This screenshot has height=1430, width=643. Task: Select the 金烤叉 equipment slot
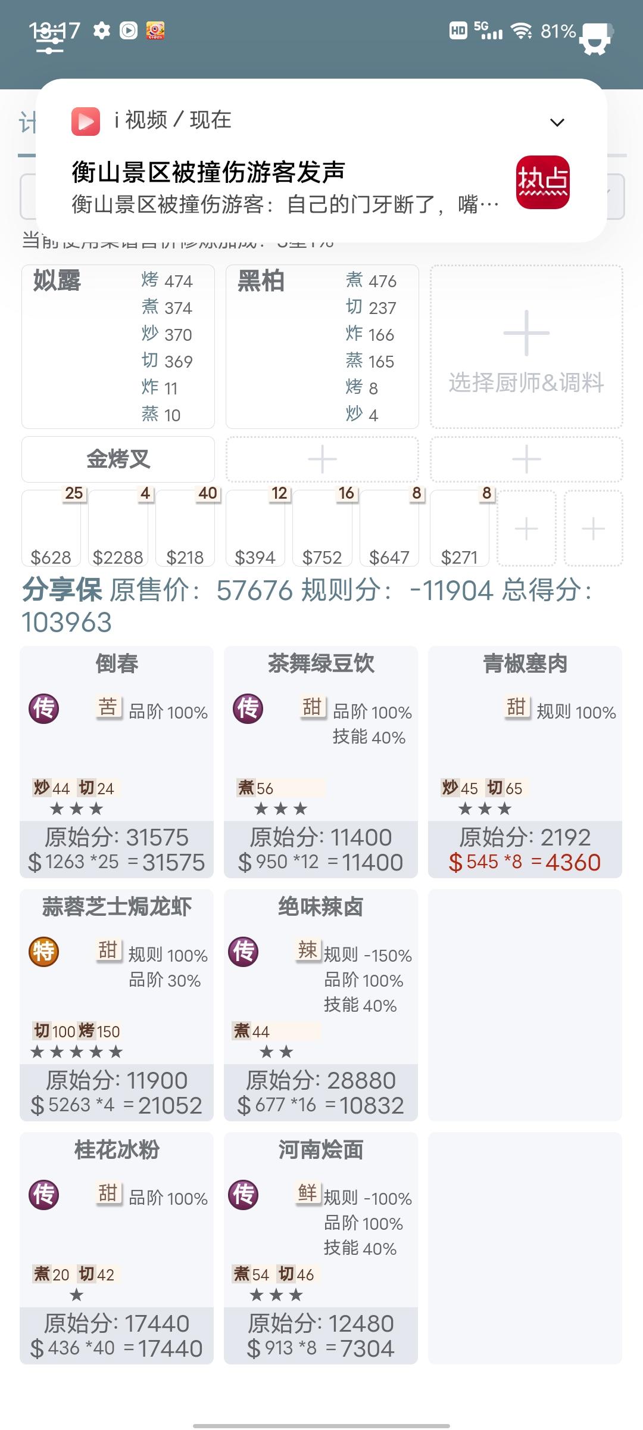118,459
